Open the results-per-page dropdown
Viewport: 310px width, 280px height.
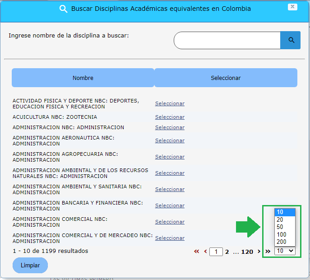(285, 251)
